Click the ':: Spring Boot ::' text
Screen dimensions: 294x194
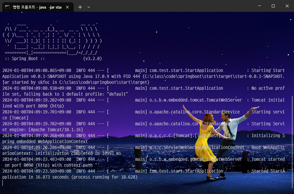(x=25, y=59)
